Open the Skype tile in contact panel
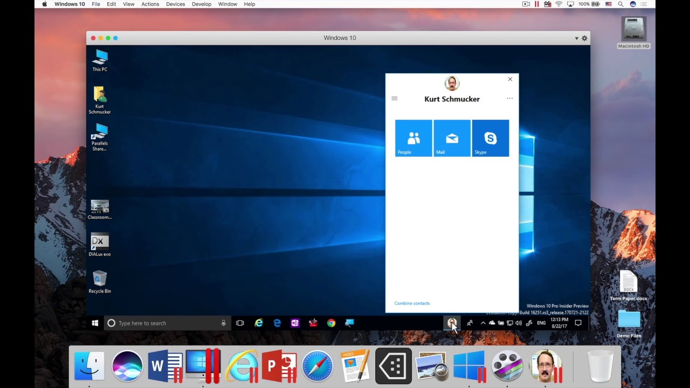This screenshot has height=388, width=690. pos(491,138)
